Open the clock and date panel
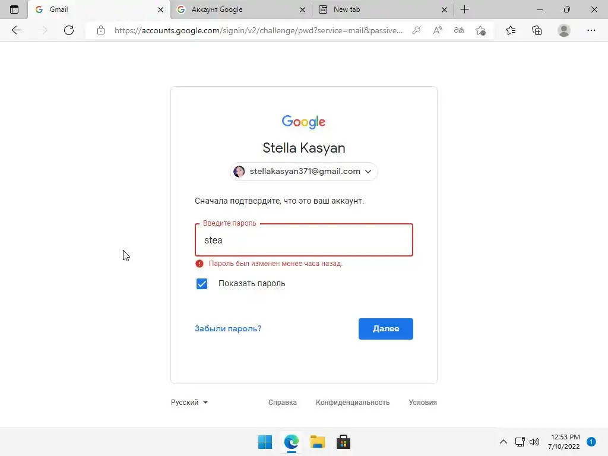Screen dimensions: 608x456 coord(564,442)
